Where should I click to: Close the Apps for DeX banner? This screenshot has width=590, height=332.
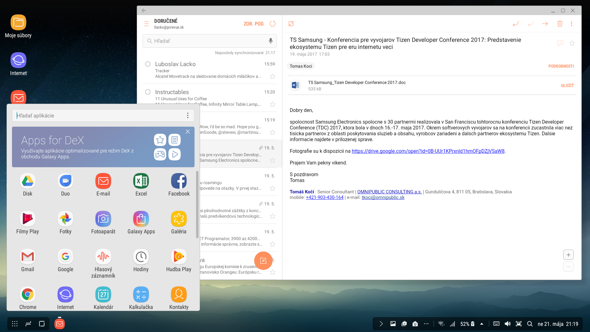point(188,132)
